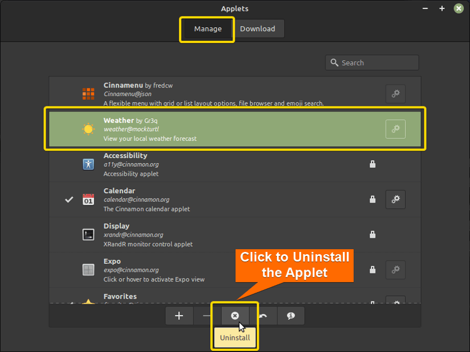Screen dimensions: 470x352
Task: Click 'The Cinnamon calendar applet' description
Action: tap(146, 209)
